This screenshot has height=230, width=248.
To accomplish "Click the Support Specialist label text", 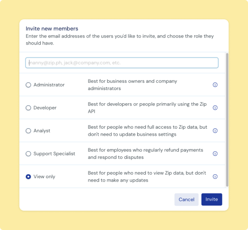I will coord(54,153).
